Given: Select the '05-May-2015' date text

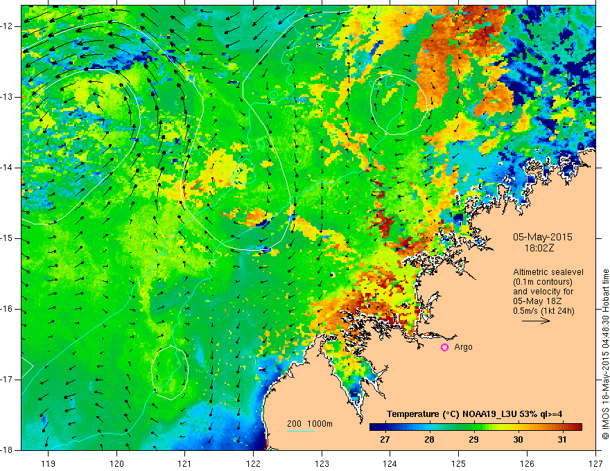Looking at the screenshot, I should 542,237.
